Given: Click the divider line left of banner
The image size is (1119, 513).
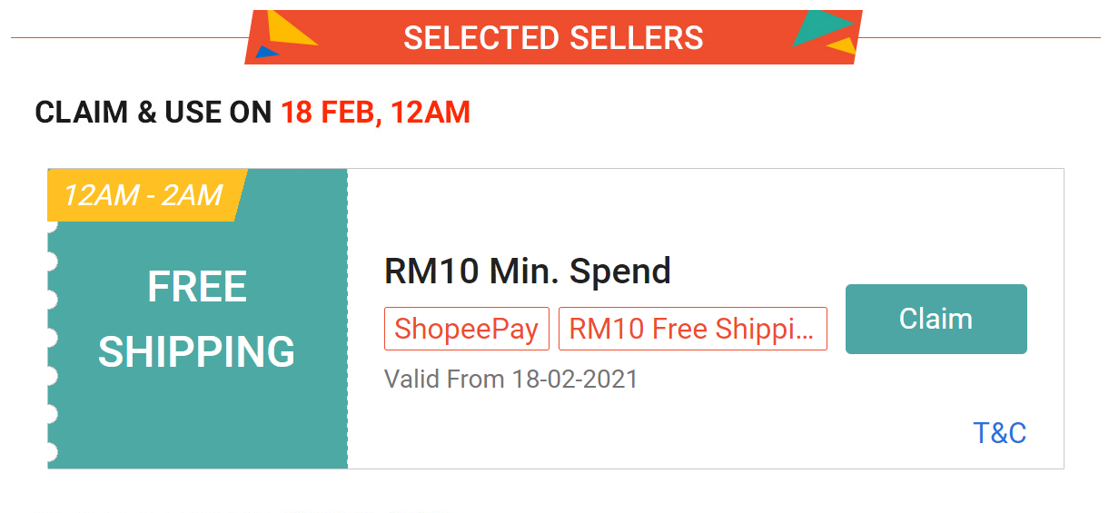Looking at the screenshot, I should [x=127, y=38].
